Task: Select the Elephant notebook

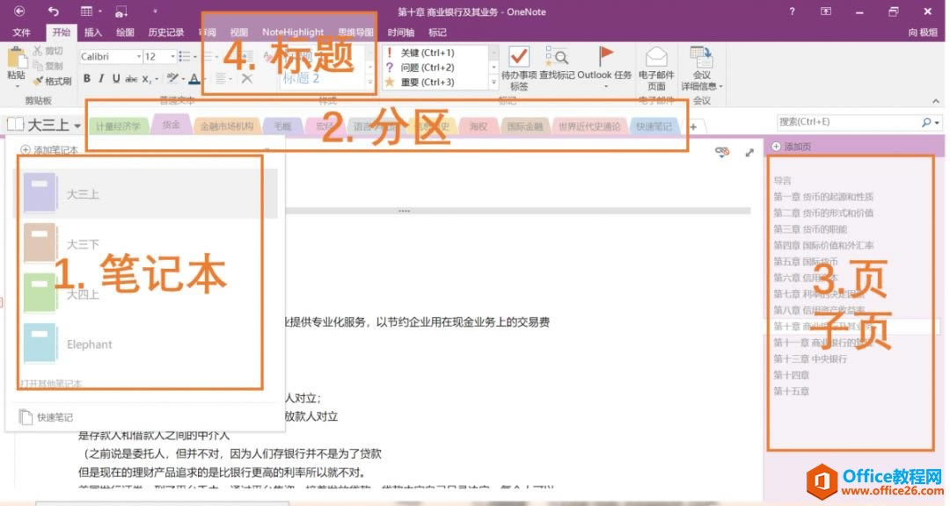Action: pos(145,343)
